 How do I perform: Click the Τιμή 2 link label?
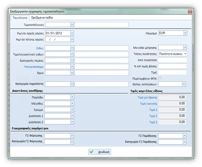(x=153, y=116)
